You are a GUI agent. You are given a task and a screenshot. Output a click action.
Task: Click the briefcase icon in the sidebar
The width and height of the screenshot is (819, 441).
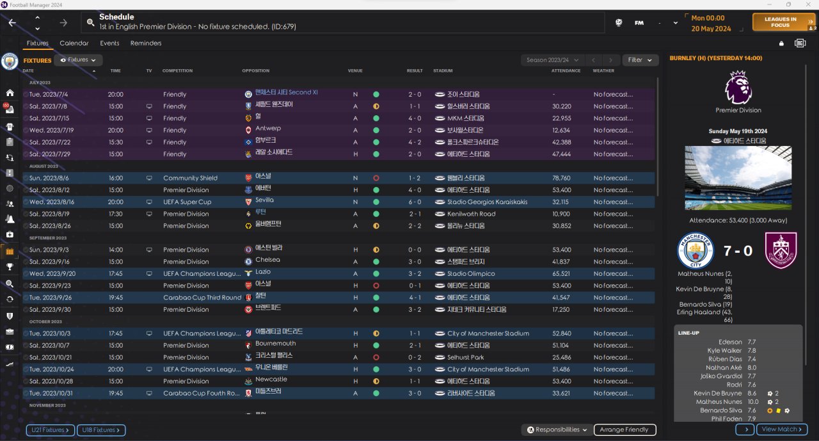10,332
